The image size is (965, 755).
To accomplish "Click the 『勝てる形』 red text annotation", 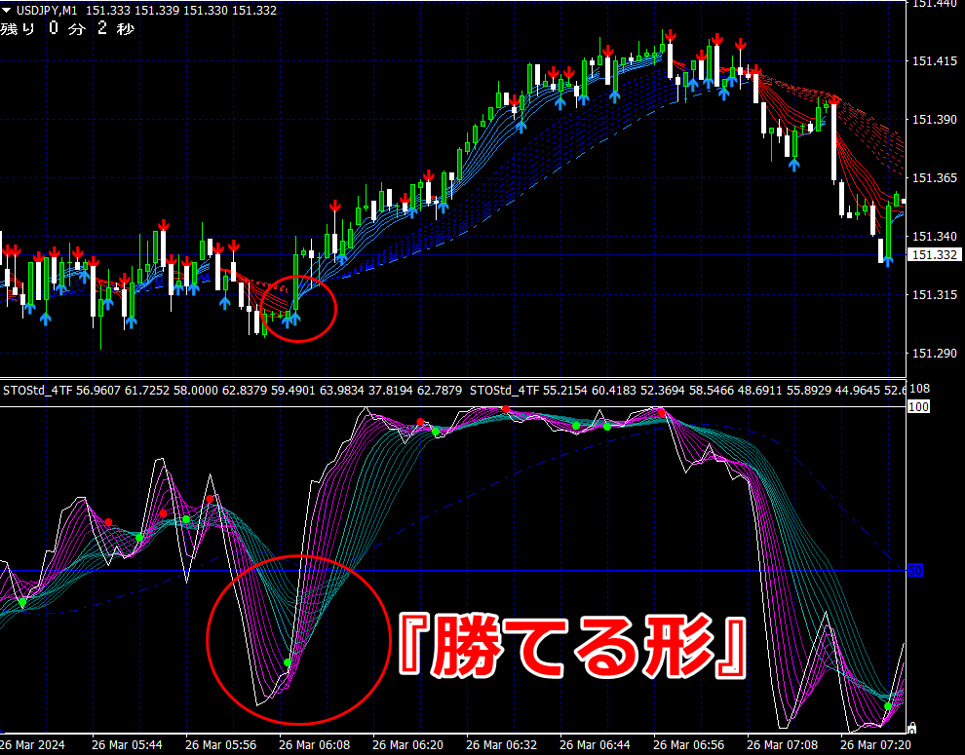I will [572, 647].
